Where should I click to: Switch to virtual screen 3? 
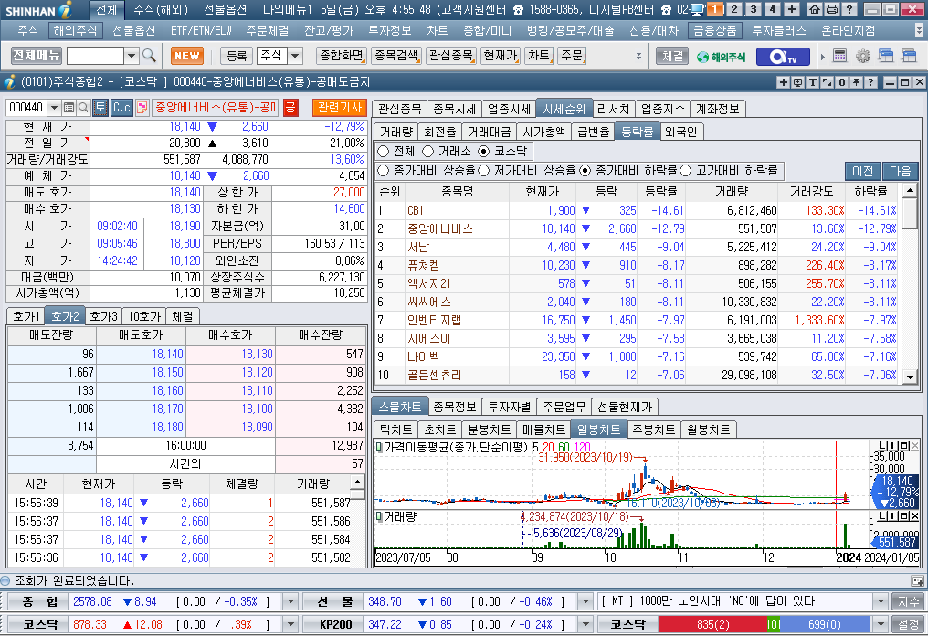tap(753, 9)
